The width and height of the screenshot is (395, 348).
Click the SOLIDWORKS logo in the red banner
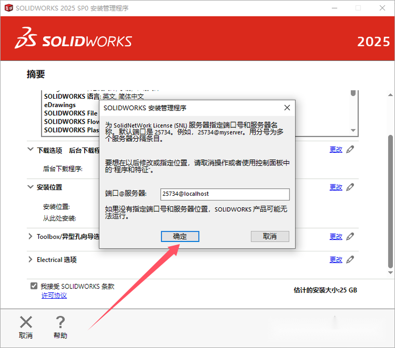(73, 41)
